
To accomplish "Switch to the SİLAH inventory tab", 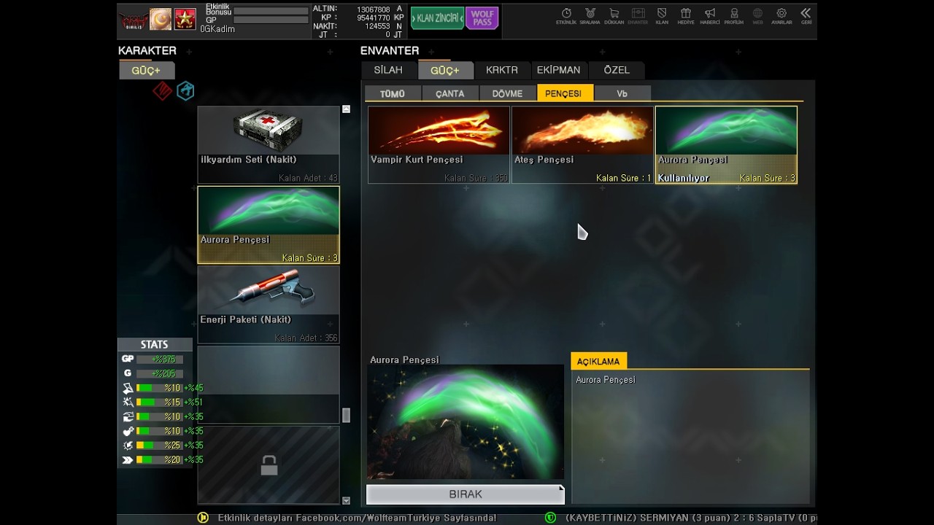I will 388,70.
